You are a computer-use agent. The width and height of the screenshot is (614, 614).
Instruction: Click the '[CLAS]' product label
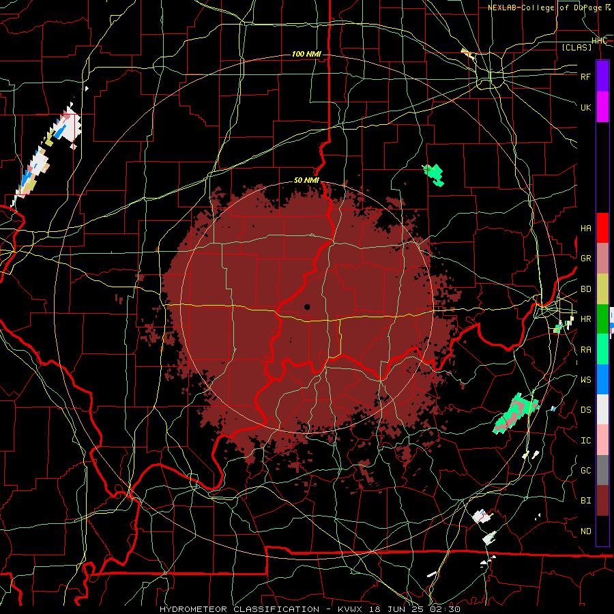[x=576, y=47]
